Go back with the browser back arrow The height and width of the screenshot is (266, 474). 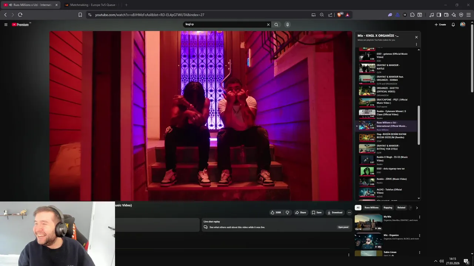tap(5, 15)
